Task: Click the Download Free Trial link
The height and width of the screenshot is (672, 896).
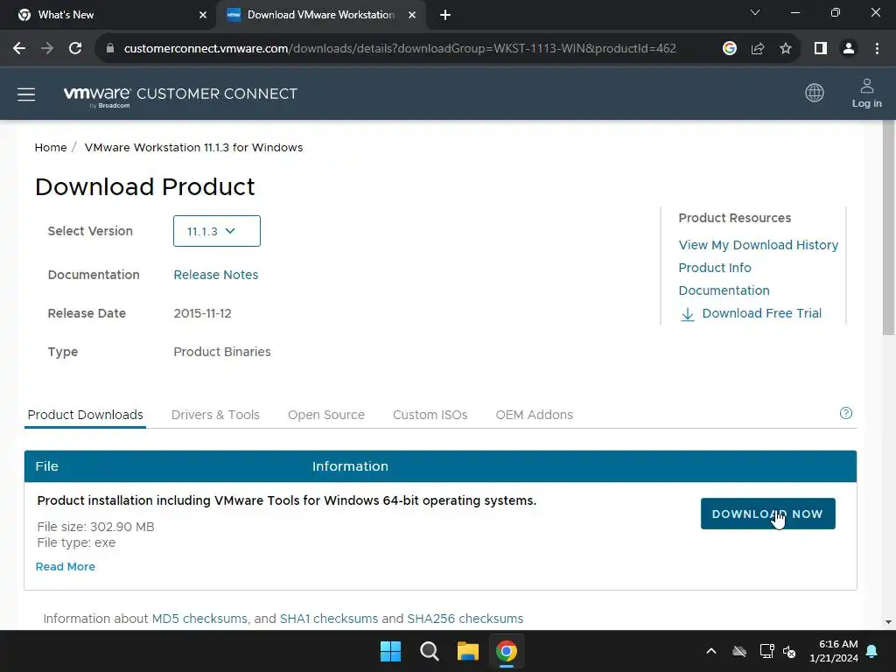Action: 762,314
